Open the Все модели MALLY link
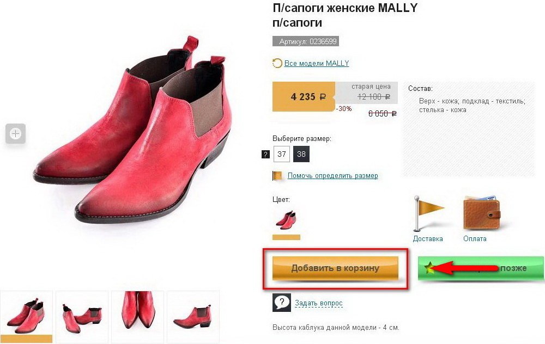This screenshot has height=344, width=545. coord(317,63)
